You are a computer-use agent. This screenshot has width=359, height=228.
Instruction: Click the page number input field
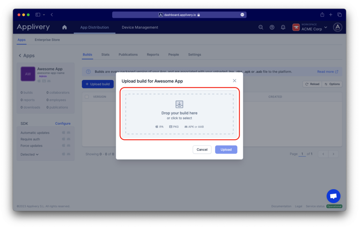coord(302,154)
